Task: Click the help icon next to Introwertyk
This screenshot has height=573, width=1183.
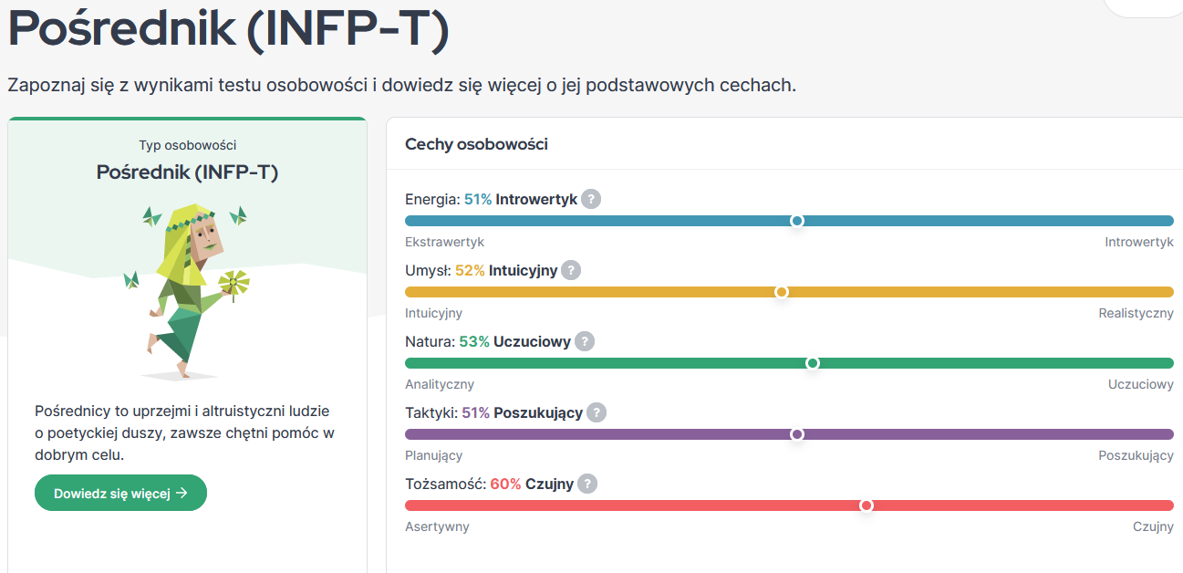Action: point(591,199)
